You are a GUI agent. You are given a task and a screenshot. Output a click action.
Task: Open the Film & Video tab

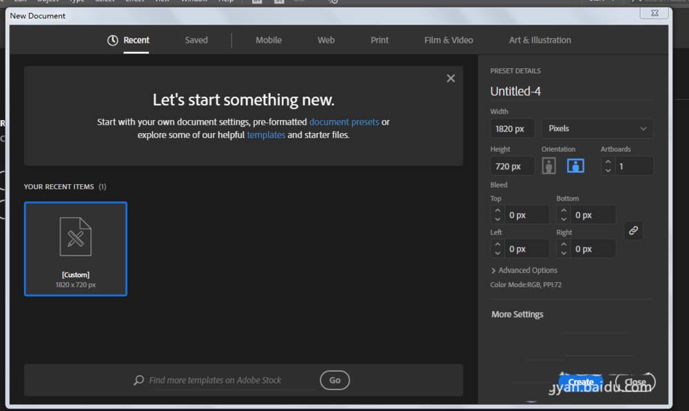click(449, 40)
